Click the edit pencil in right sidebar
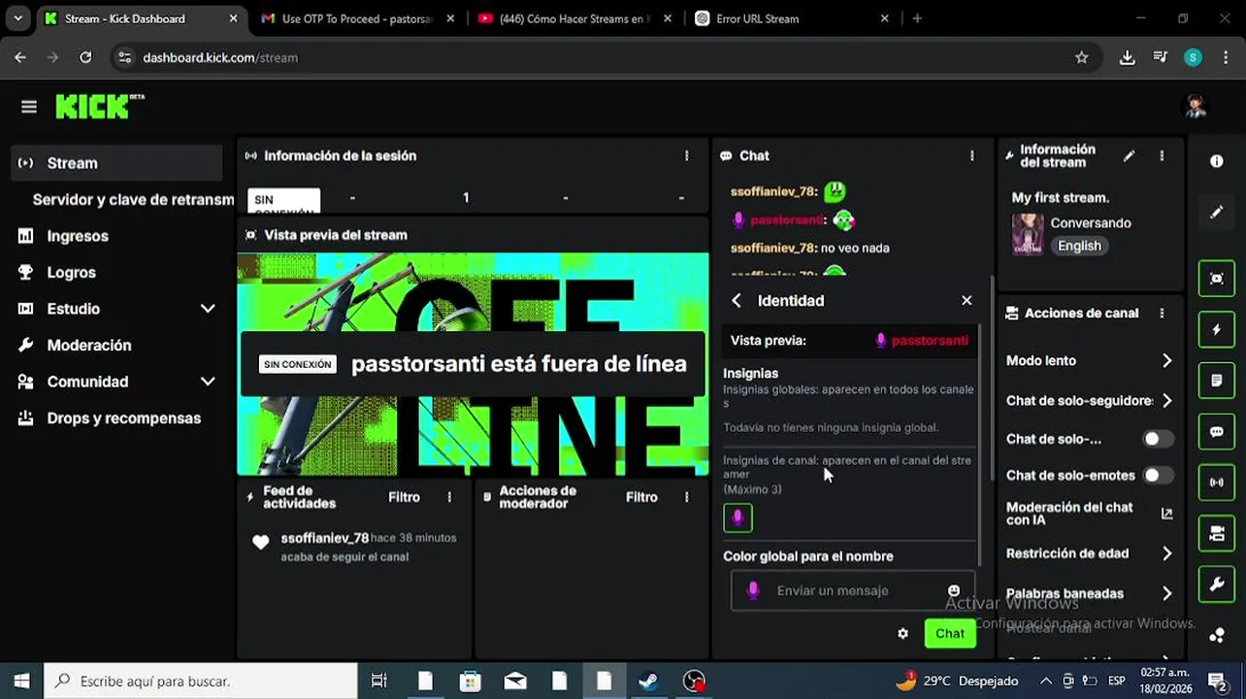Viewport: 1246px width, 699px height. coord(1216,212)
